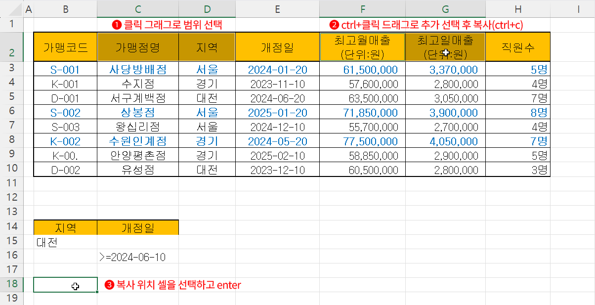Viewport: 595px width, 305px height.
Task: Click the date 2024-12-10
Action: click(278, 127)
